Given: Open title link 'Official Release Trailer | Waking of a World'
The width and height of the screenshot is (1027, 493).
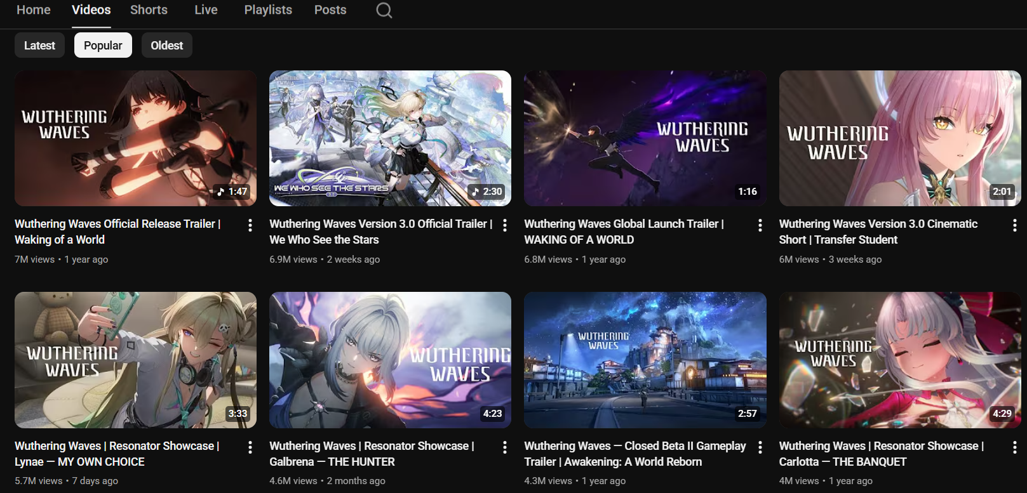Looking at the screenshot, I should [x=118, y=232].
